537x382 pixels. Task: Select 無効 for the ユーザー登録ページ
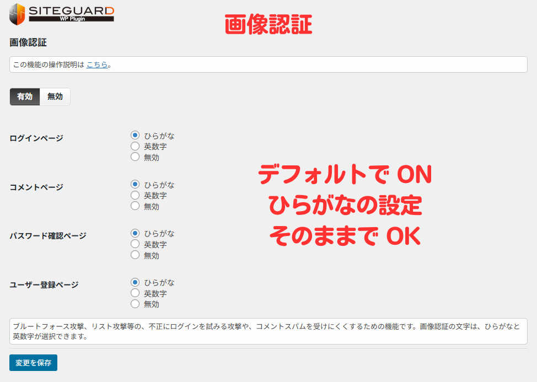[x=135, y=303]
